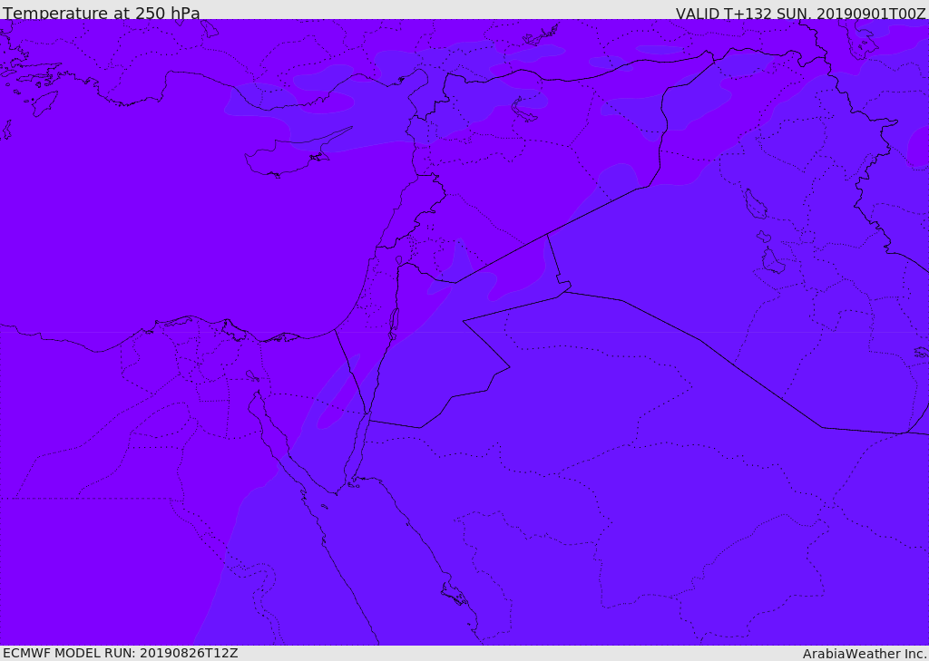Click the 'ECMWF MODEL RUN: 20190826T12Z' text
The width and height of the screenshot is (929, 661).
[x=121, y=653]
